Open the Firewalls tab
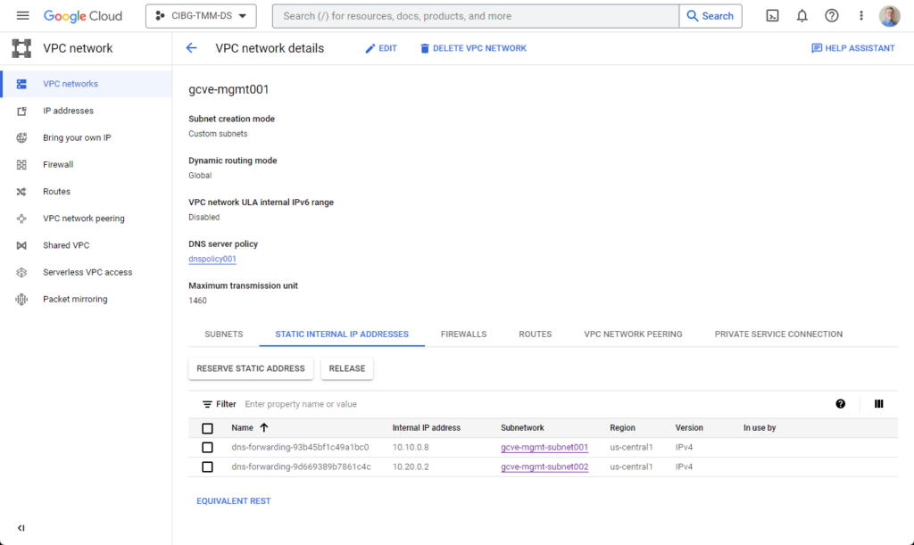Image resolution: width=914 pixels, height=545 pixels. coord(464,334)
